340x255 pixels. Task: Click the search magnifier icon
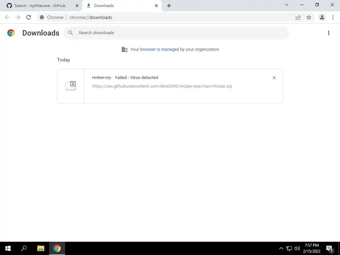click(70, 33)
